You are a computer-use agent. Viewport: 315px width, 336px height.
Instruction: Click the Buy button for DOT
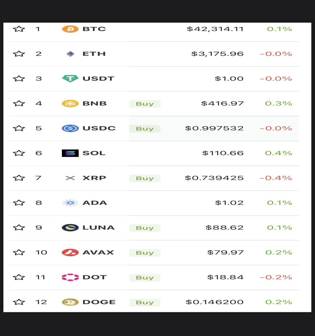point(145,278)
